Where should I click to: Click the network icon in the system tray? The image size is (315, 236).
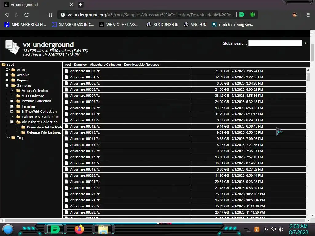(273, 229)
